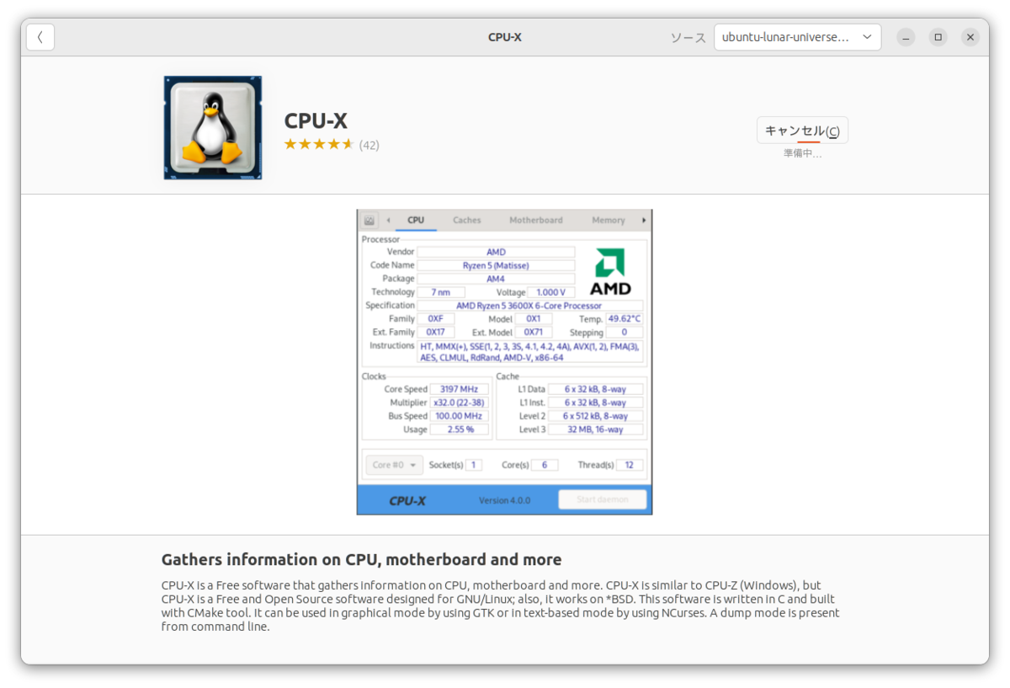Screen dimensions: 1010x688
Task: Click the CPU-X app title heading
Action: click(316, 121)
